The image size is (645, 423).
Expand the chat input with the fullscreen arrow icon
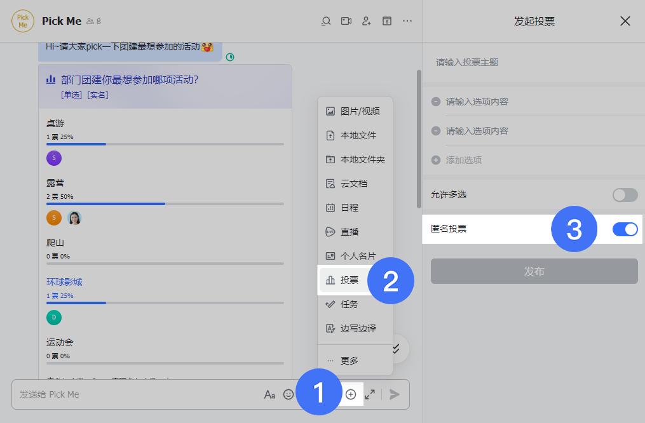coord(370,394)
